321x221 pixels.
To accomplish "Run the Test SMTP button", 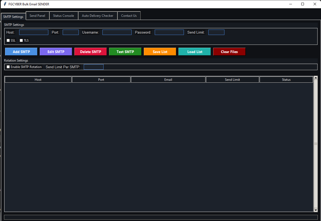I will (125, 52).
